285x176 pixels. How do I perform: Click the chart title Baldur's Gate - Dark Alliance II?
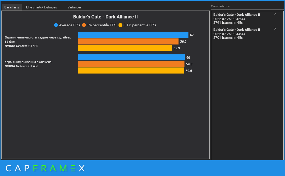click(105, 17)
